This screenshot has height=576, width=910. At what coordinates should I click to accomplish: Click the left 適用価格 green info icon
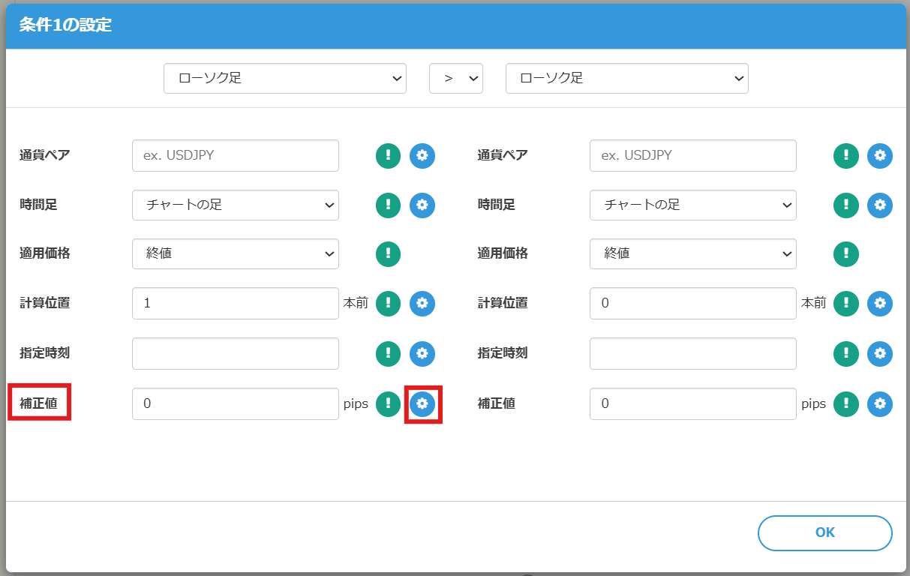388,253
